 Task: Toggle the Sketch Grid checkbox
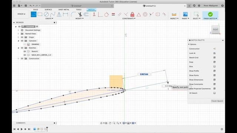pyautogui.click(x=214, y=58)
